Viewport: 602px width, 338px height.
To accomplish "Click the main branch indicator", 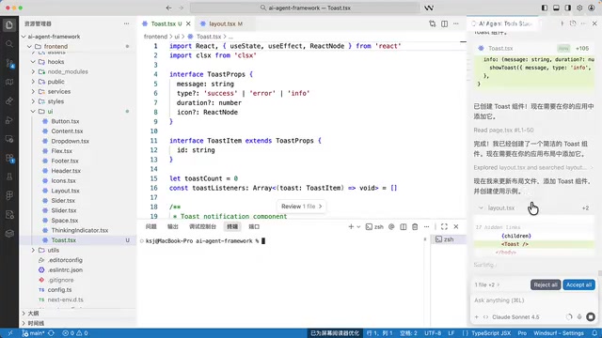I will [x=34, y=333].
